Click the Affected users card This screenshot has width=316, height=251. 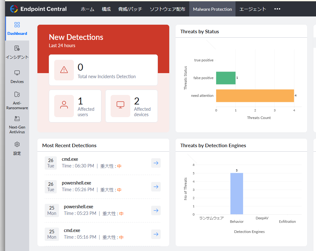point(75,106)
